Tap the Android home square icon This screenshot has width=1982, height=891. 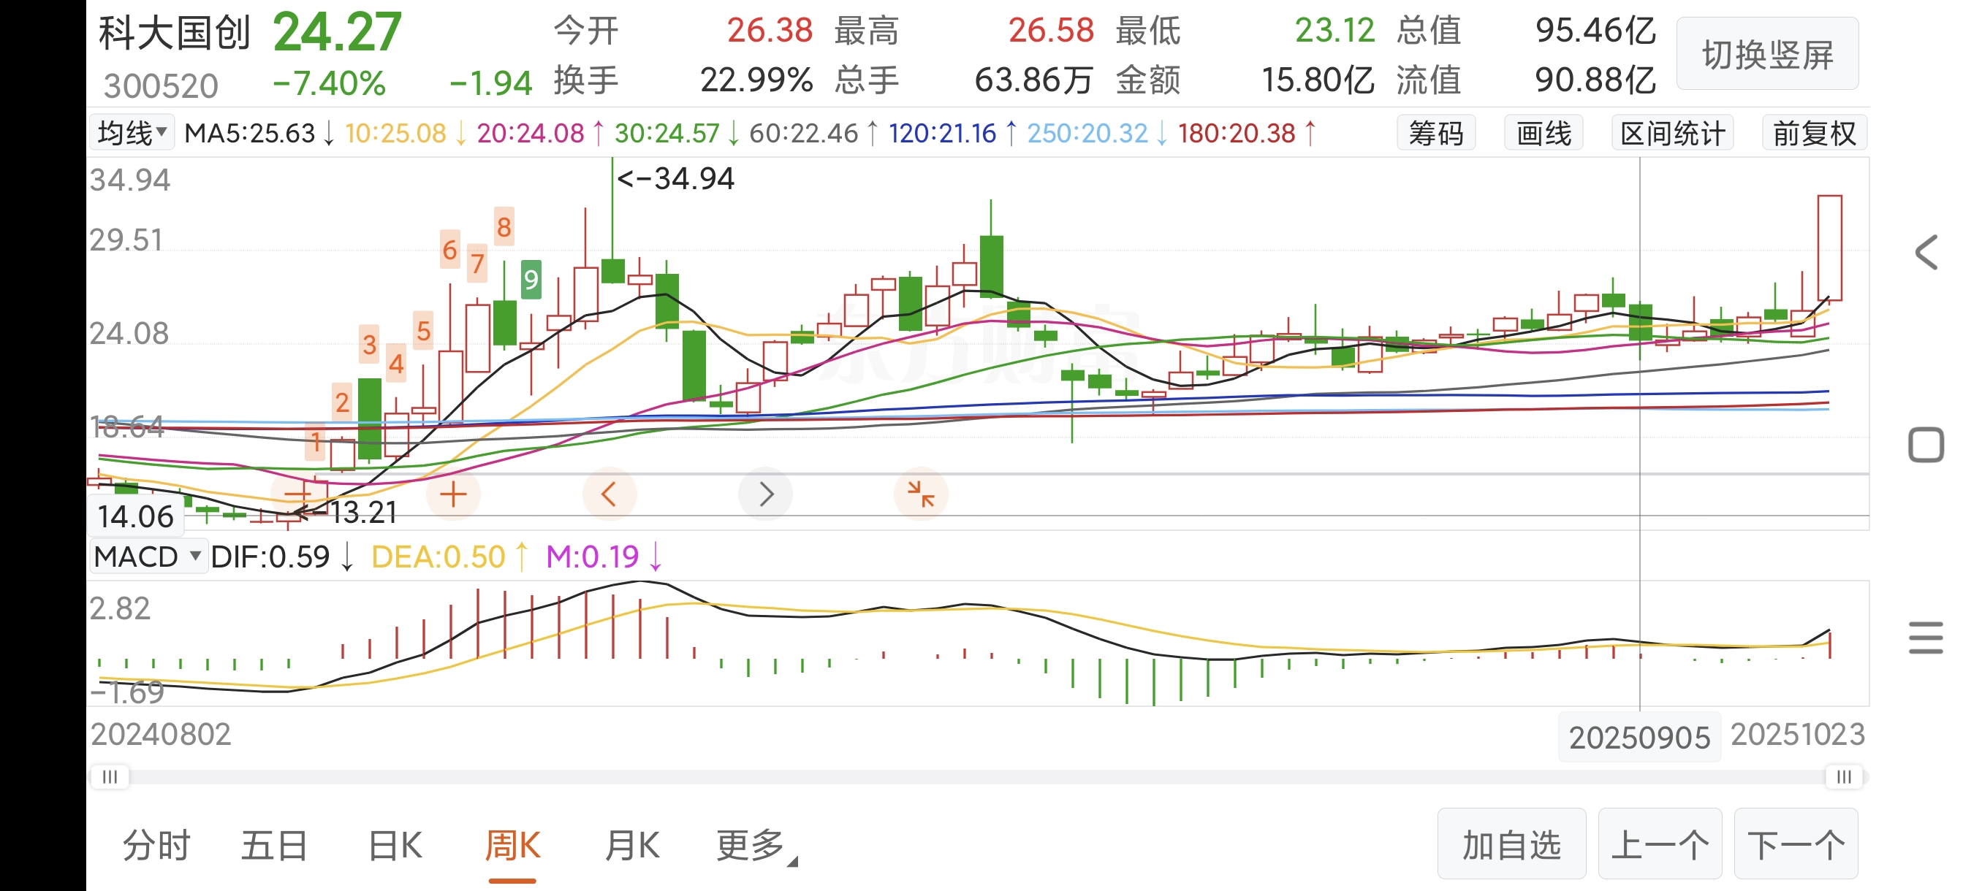tap(1926, 444)
